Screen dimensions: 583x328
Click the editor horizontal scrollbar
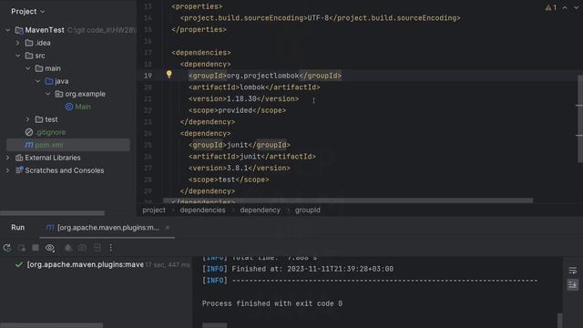[348, 200]
